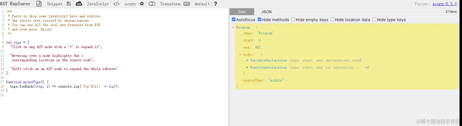Click the 'Shift click on an AST node' string
This screenshot has height=126, width=462.
point(64,69)
